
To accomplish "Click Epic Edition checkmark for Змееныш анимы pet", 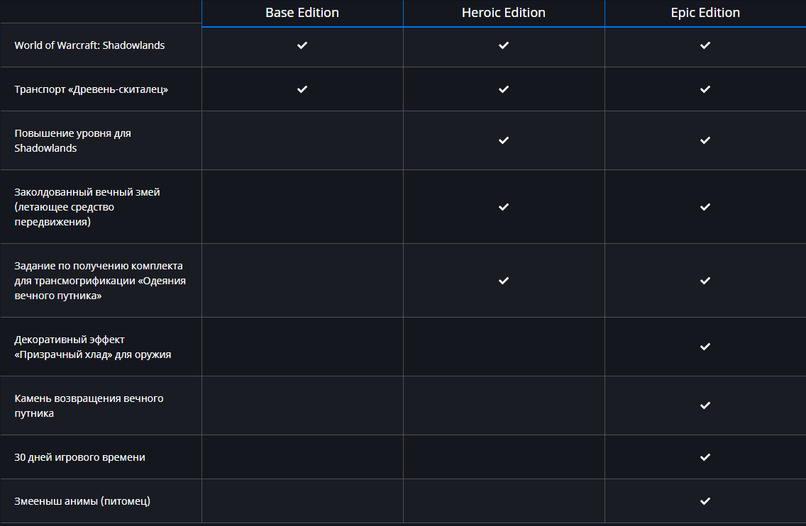I will [x=705, y=501].
